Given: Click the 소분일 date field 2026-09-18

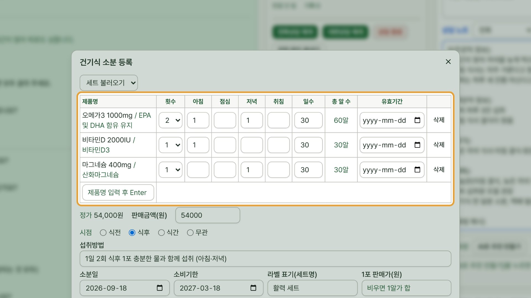Looking at the screenshot, I should (x=124, y=288).
